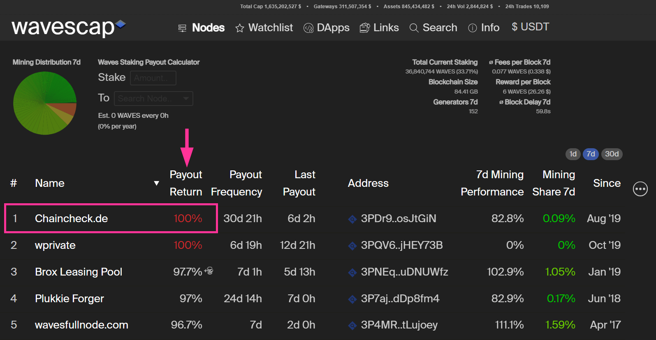
Task: Click Waves icon next to 3PQV6..jHEY73B
Action: [352, 246]
